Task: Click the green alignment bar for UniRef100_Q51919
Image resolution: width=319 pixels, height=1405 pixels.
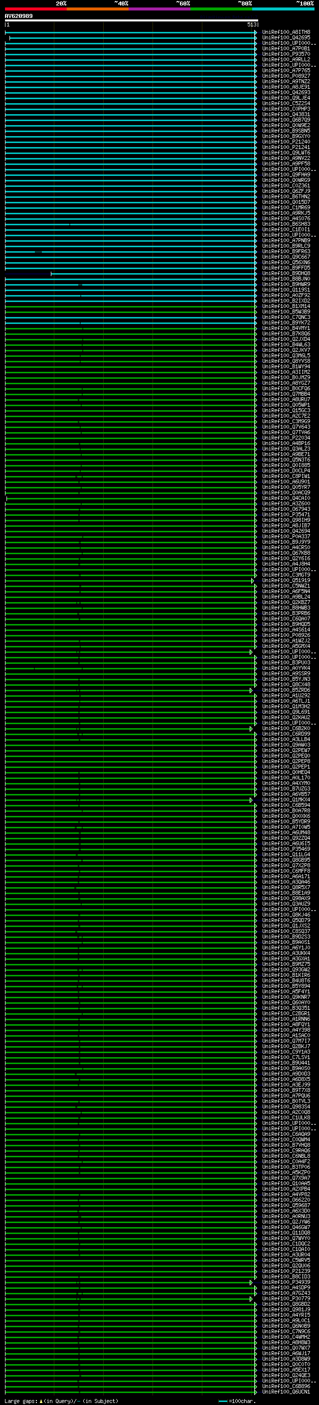Action: [130, 580]
